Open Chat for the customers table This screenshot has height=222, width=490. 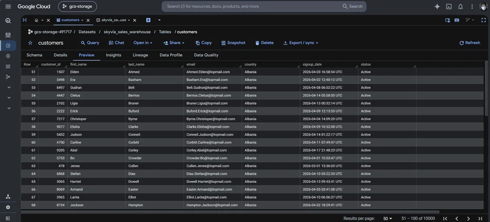pos(117,42)
